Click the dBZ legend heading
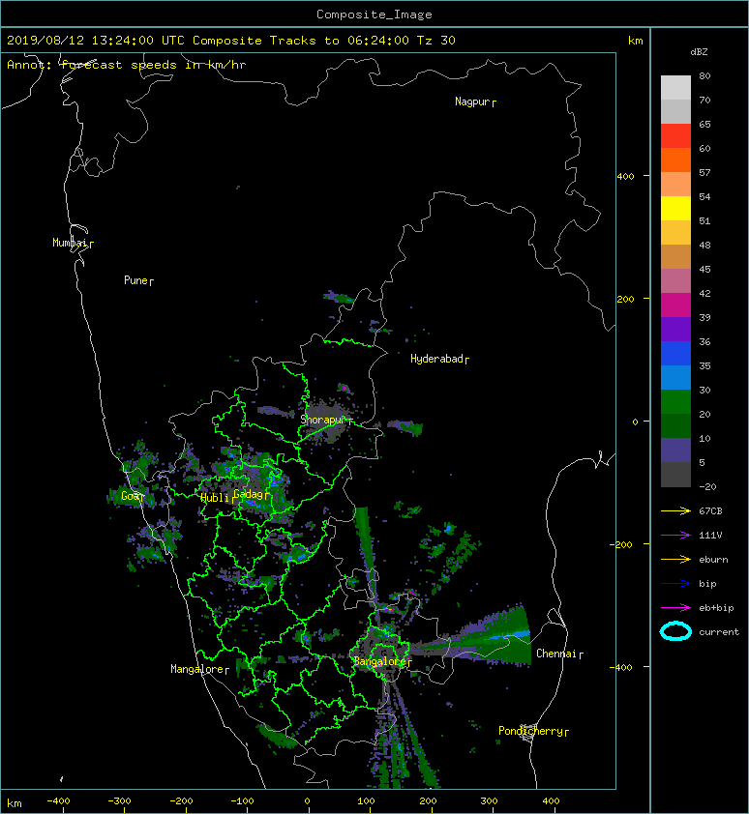Image resolution: width=749 pixels, height=814 pixels. click(699, 52)
